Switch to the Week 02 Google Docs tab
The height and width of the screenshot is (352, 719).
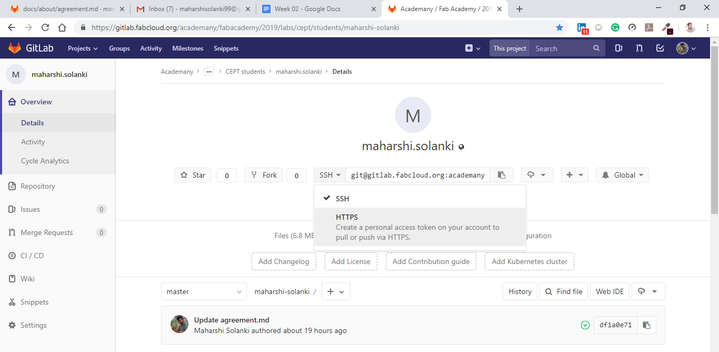(318, 9)
